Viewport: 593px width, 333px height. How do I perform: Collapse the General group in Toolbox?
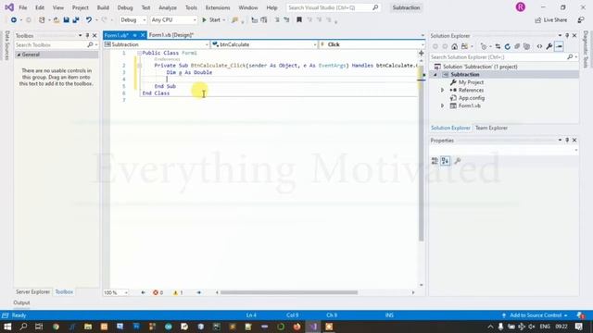[x=19, y=55]
